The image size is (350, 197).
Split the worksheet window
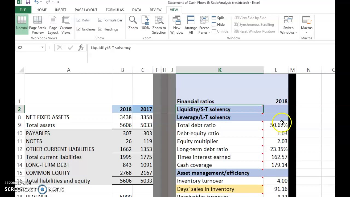click(x=218, y=18)
